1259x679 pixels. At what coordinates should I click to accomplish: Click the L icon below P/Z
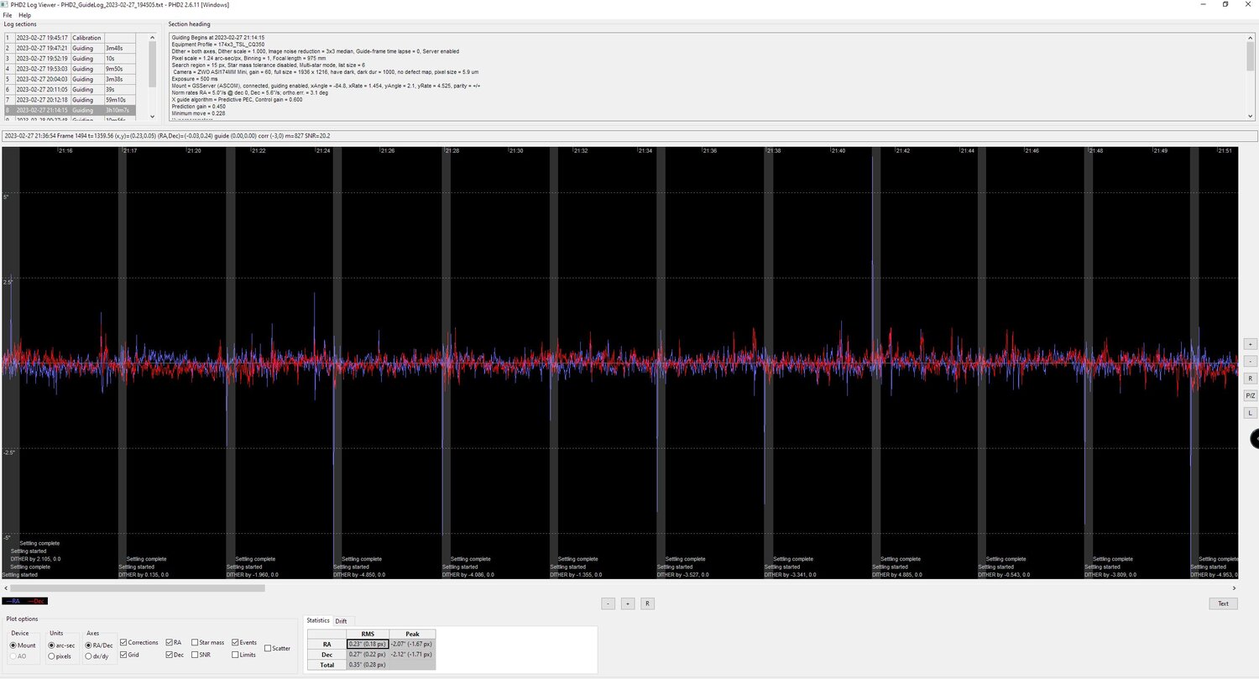[1250, 412]
